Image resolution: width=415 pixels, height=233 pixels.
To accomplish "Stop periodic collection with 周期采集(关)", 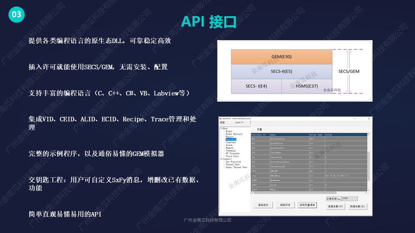I will point(357,206).
